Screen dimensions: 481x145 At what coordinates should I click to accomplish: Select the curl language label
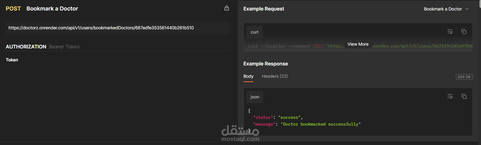(x=255, y=32)
